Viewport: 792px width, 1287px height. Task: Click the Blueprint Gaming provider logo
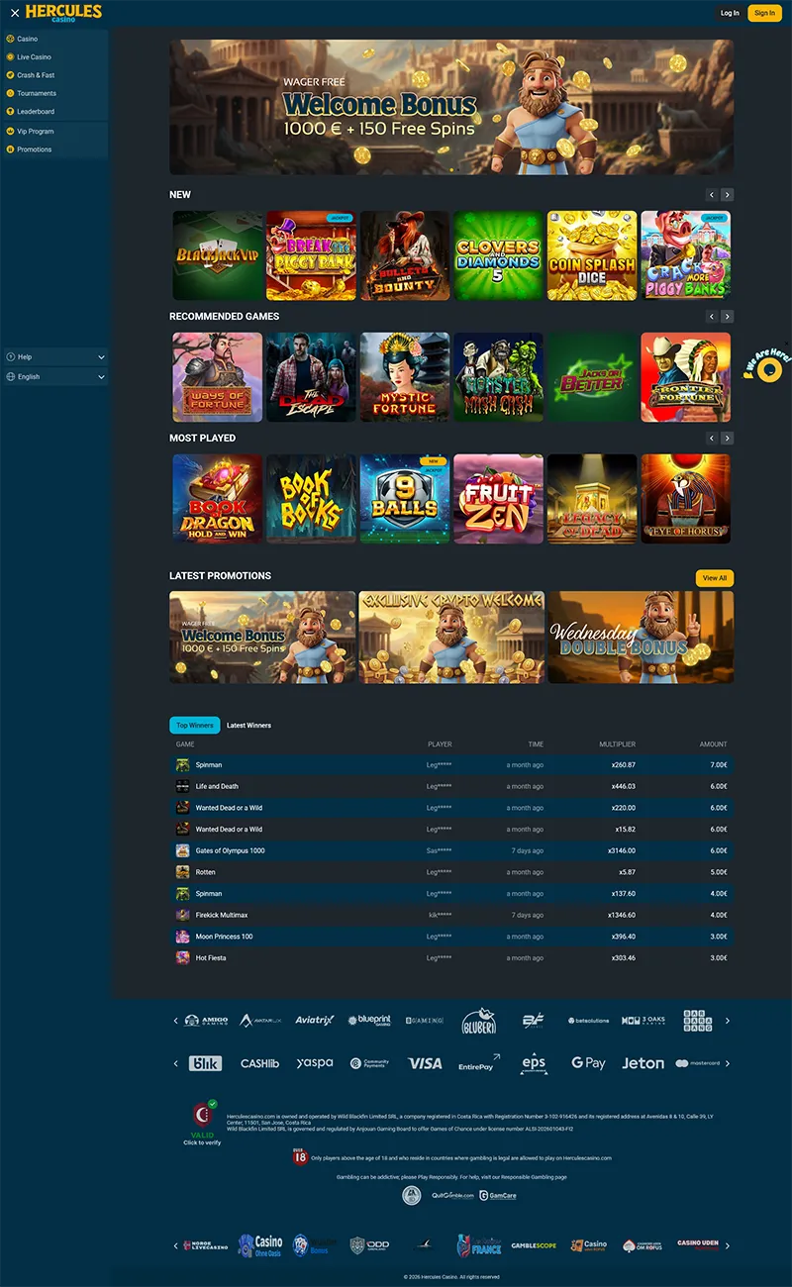point(369,1020)
